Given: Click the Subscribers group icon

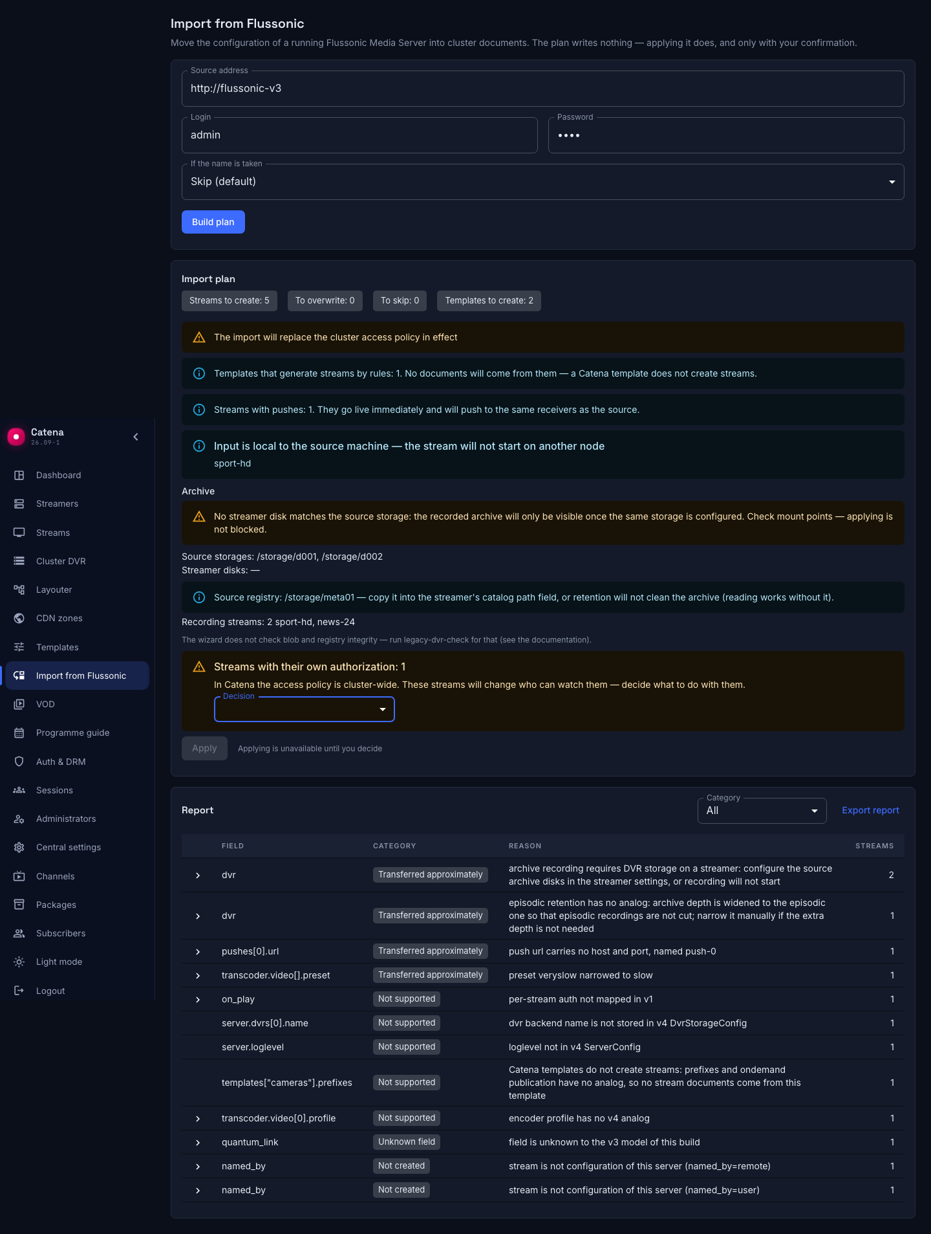Looking at the screenshot, I should tap(19, 933).
